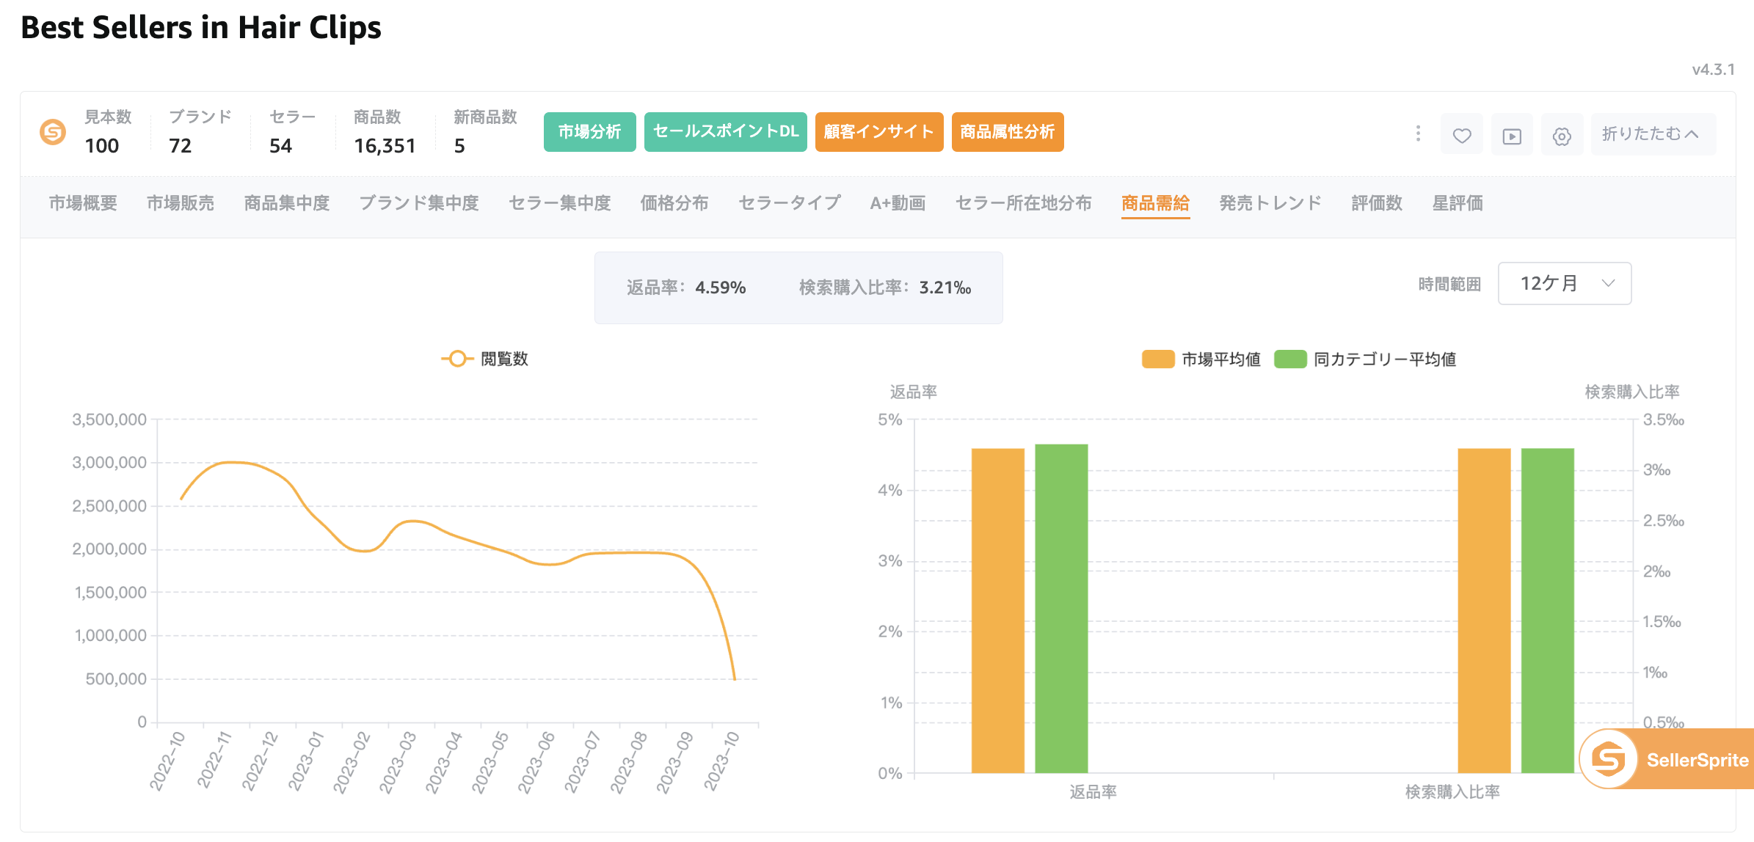The width and height of the screenshot is (1754, 842).
Task: Switch to the 発売トレンド tab
Action: click(x=1270, y=203)
